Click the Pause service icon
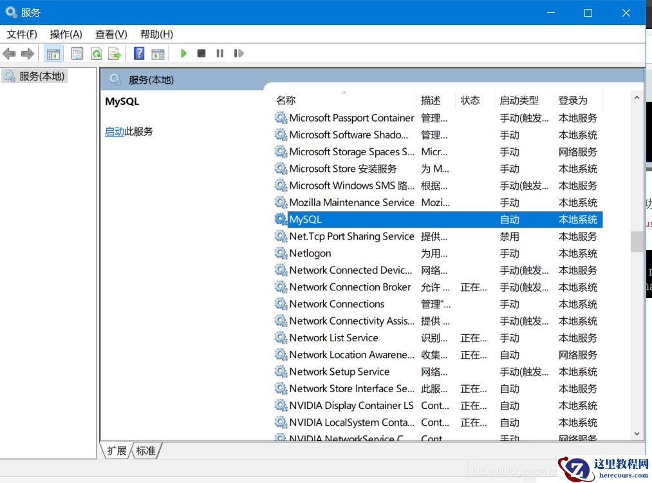The height and width of the screenshot is (483, 652). coord(220,53)
